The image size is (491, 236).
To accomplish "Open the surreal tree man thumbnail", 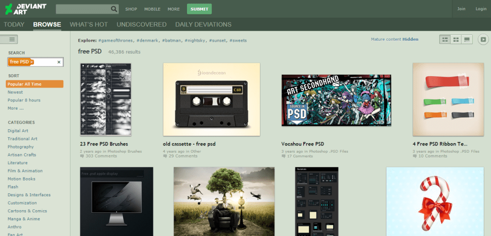I will 224,202.
